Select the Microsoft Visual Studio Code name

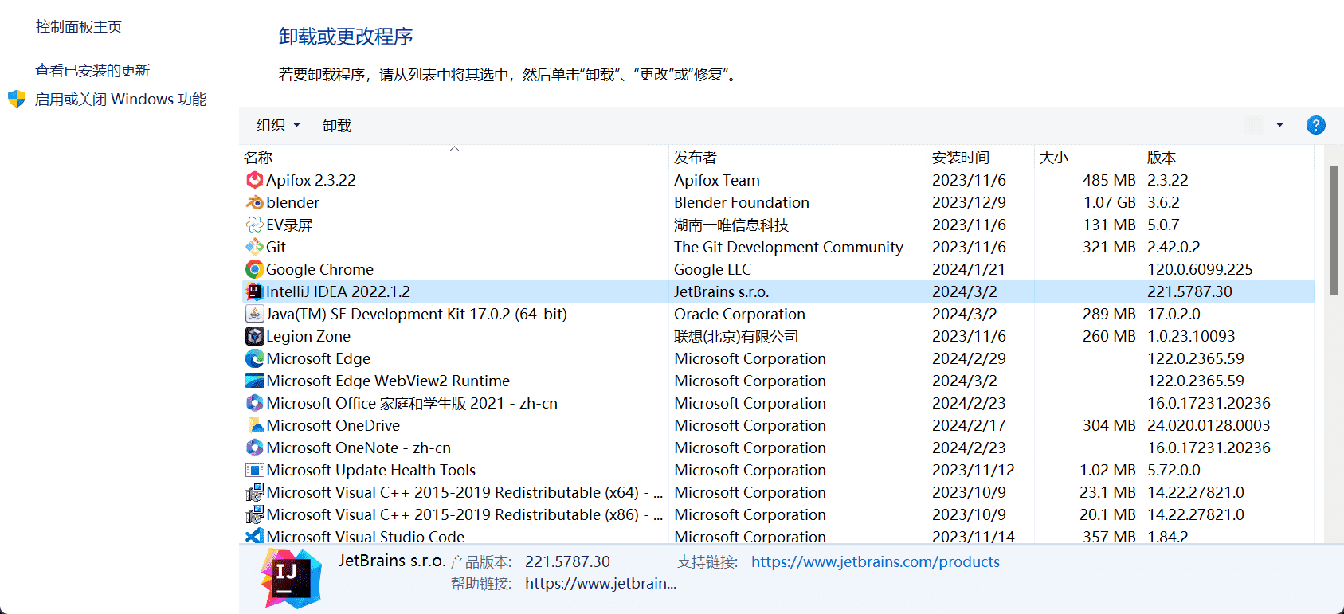(365, 537)
